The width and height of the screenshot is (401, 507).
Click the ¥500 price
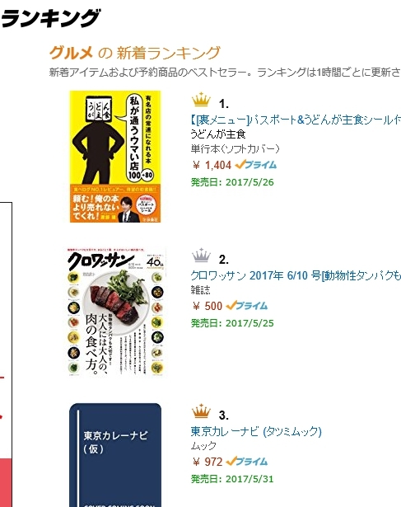click(x=207, y=306)
